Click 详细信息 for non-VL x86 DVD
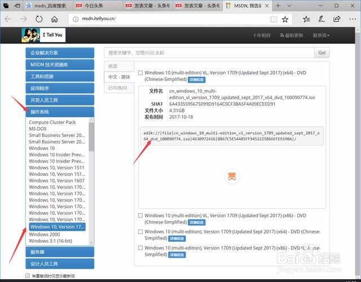361x282 pixels. coord(177,254)
